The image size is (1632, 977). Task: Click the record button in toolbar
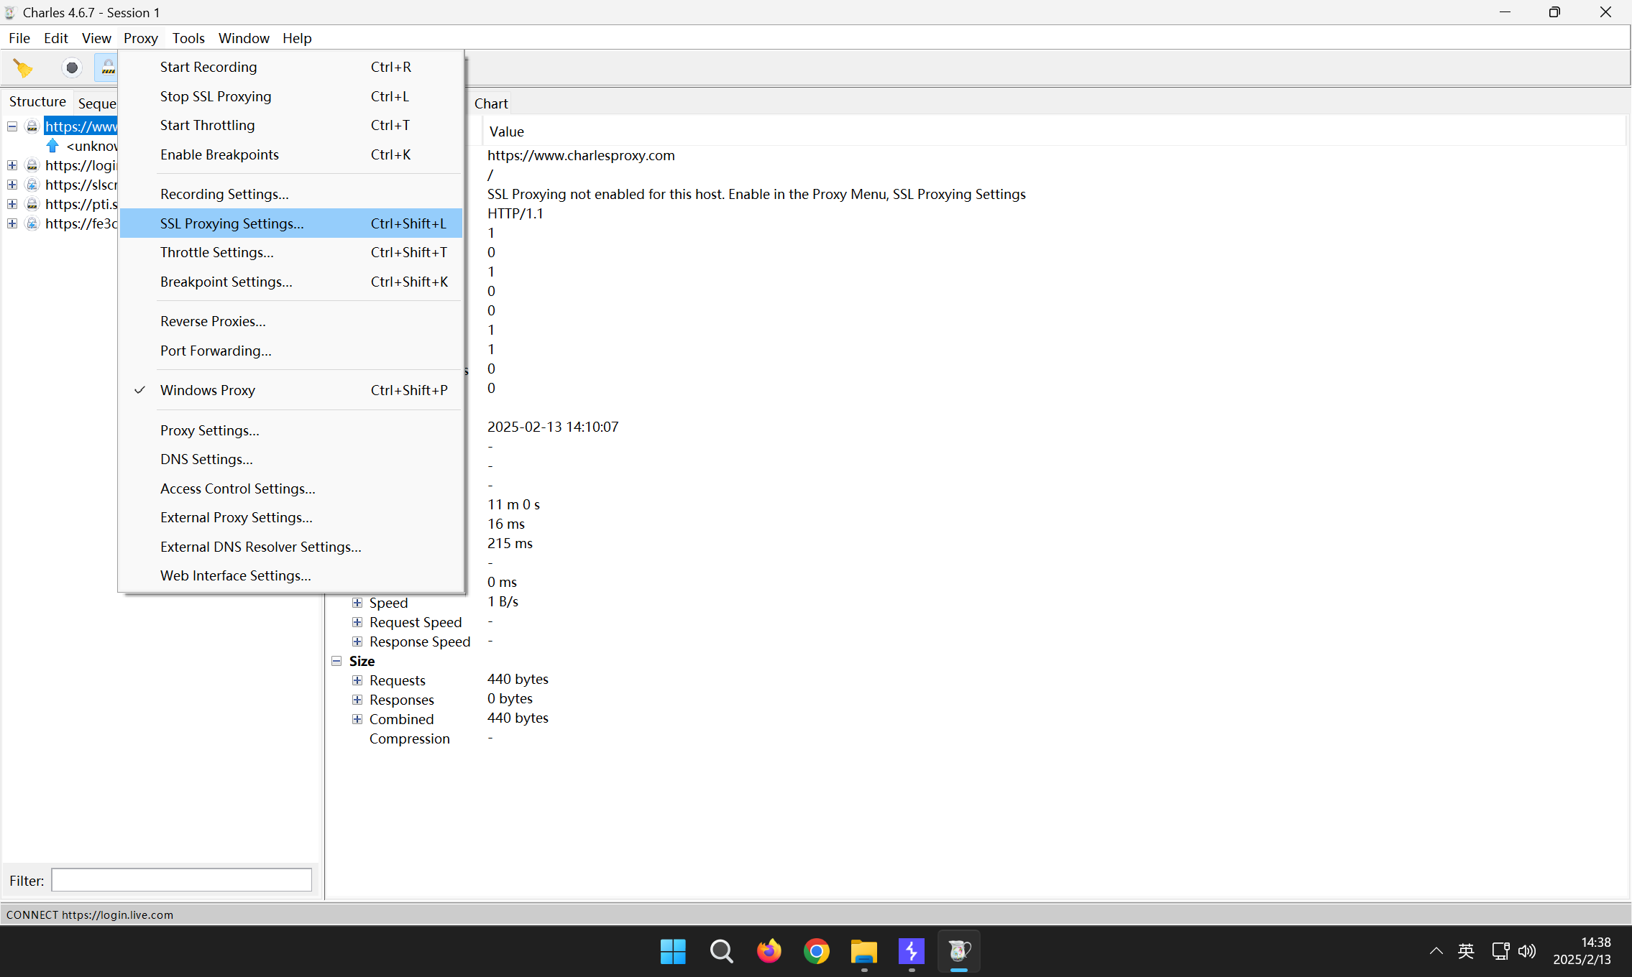71,68
